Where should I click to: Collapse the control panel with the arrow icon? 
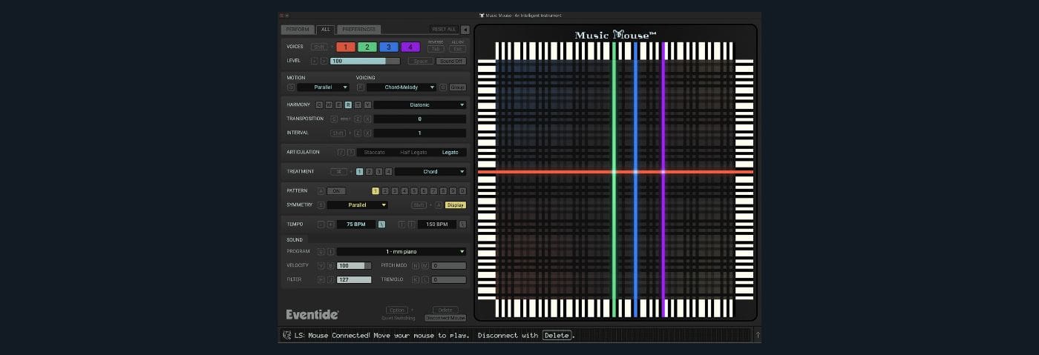(x=465, y=30)
